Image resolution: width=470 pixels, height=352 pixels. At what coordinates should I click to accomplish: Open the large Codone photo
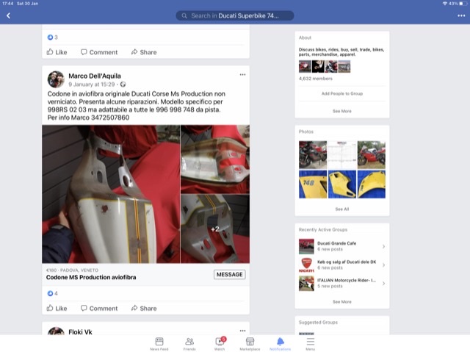coord(111,194)
